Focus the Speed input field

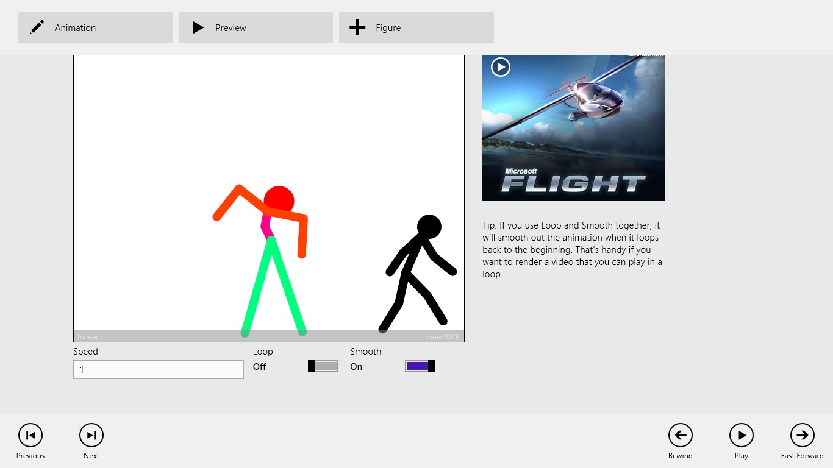pos(159,369)
